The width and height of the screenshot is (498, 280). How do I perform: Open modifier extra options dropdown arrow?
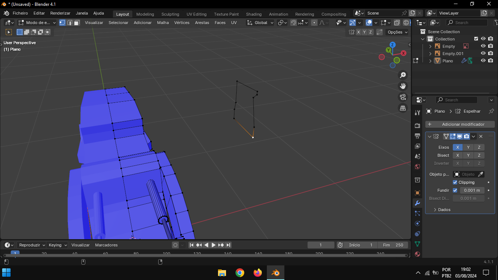(474, 136)
